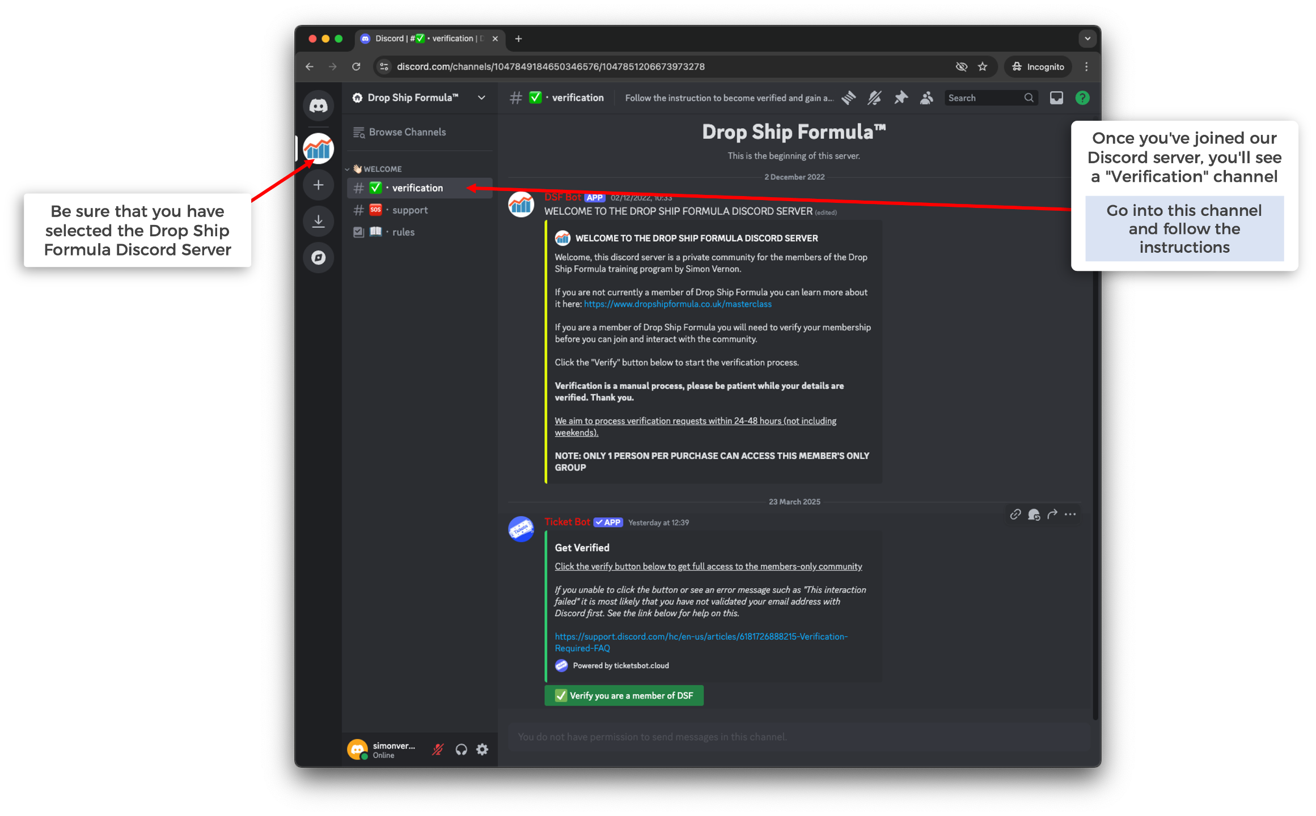This screenshot has height=816, width=1316.
Task: Toggle notification settings bell icon
Action: [x=874, y=98]
